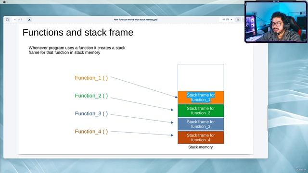This screenshot has width=308, height=173.
Task: Click the page count text in toolbar
Action: 20,20
